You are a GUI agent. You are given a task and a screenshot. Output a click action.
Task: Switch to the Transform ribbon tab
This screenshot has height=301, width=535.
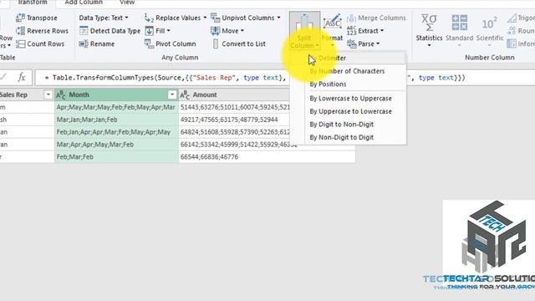(33, 3)
